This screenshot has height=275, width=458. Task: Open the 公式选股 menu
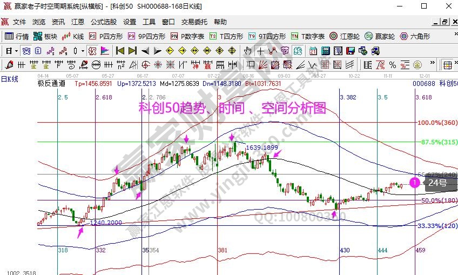pos(104,22)
